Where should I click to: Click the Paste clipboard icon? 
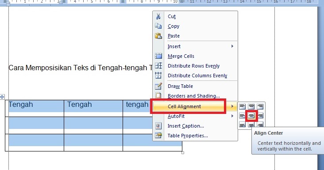click(158, 36)
